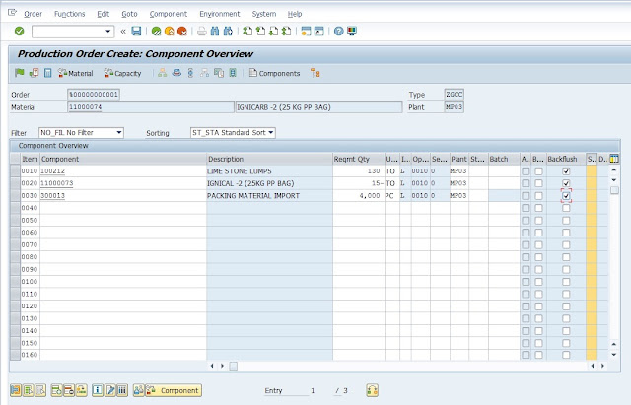The width and height of the screenshot is (631, 405).
Task: Open the Goto menu
Action: [x=129, y=14]
